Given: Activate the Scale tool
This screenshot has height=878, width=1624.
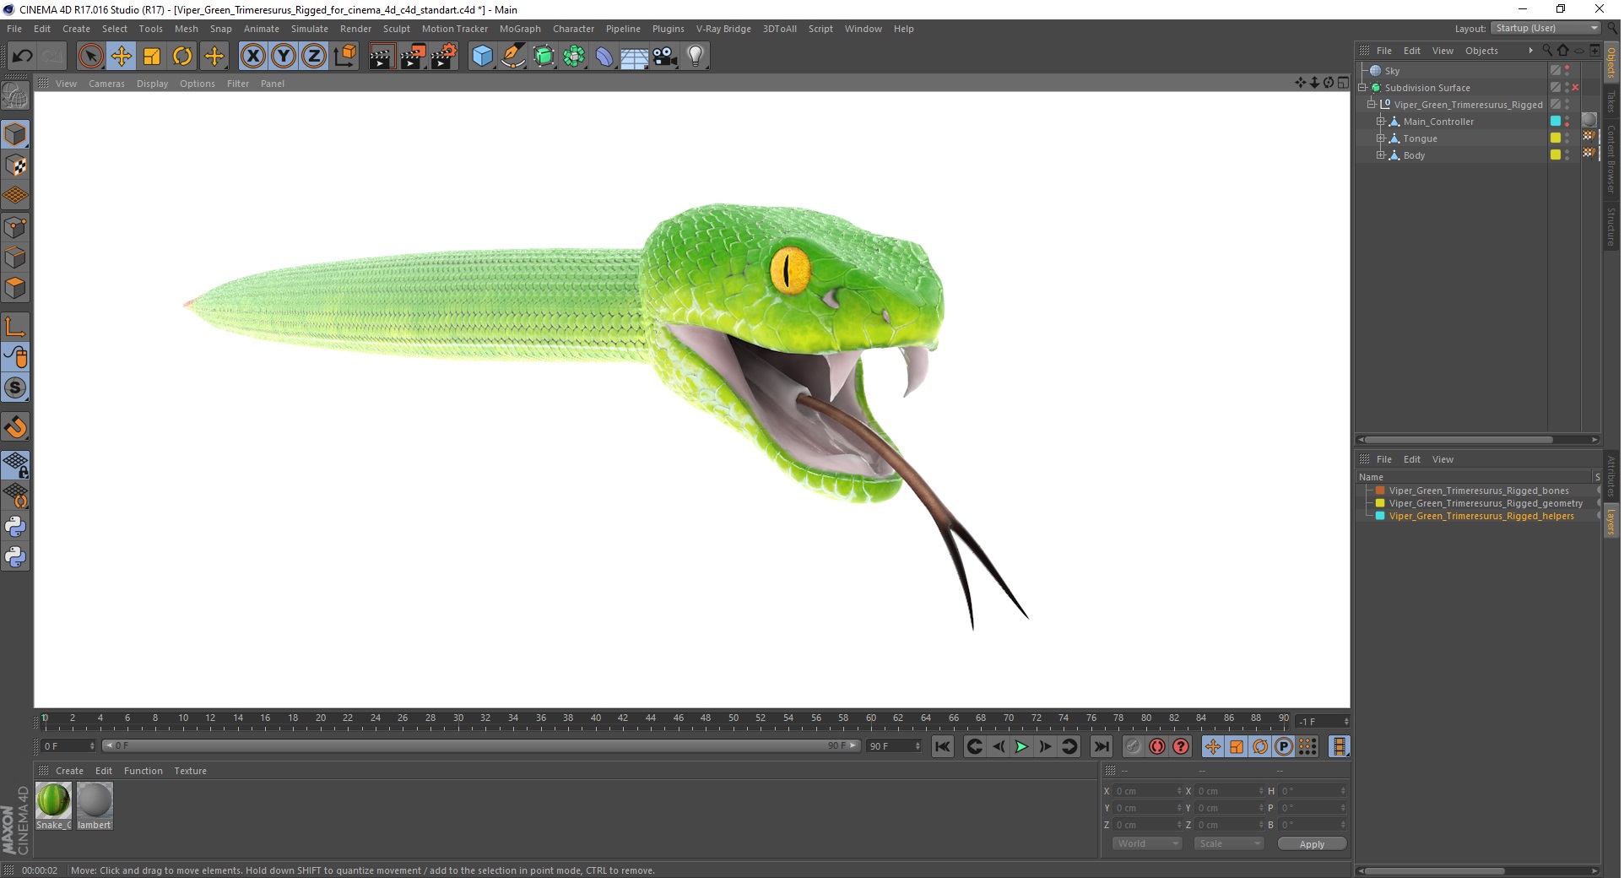Looking at the screenshot, I should point(152,57).
